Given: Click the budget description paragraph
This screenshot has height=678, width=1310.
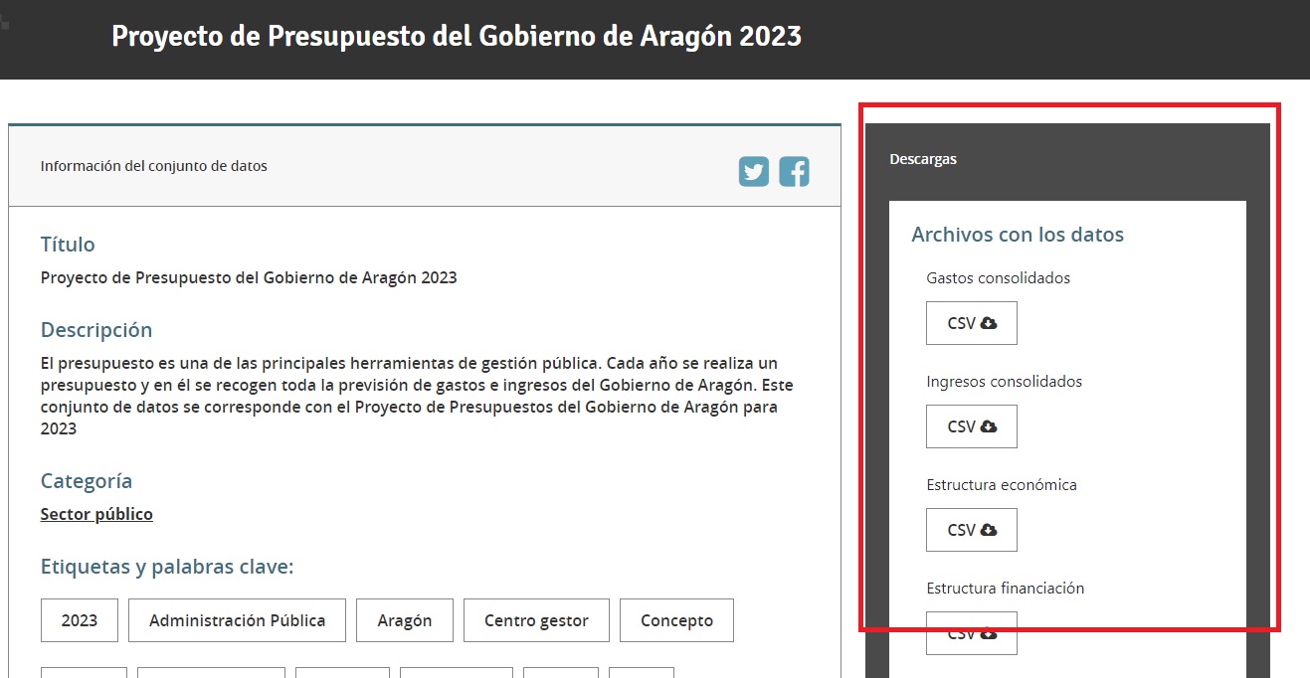Looking at the screenshot, I should coord(417,396).
